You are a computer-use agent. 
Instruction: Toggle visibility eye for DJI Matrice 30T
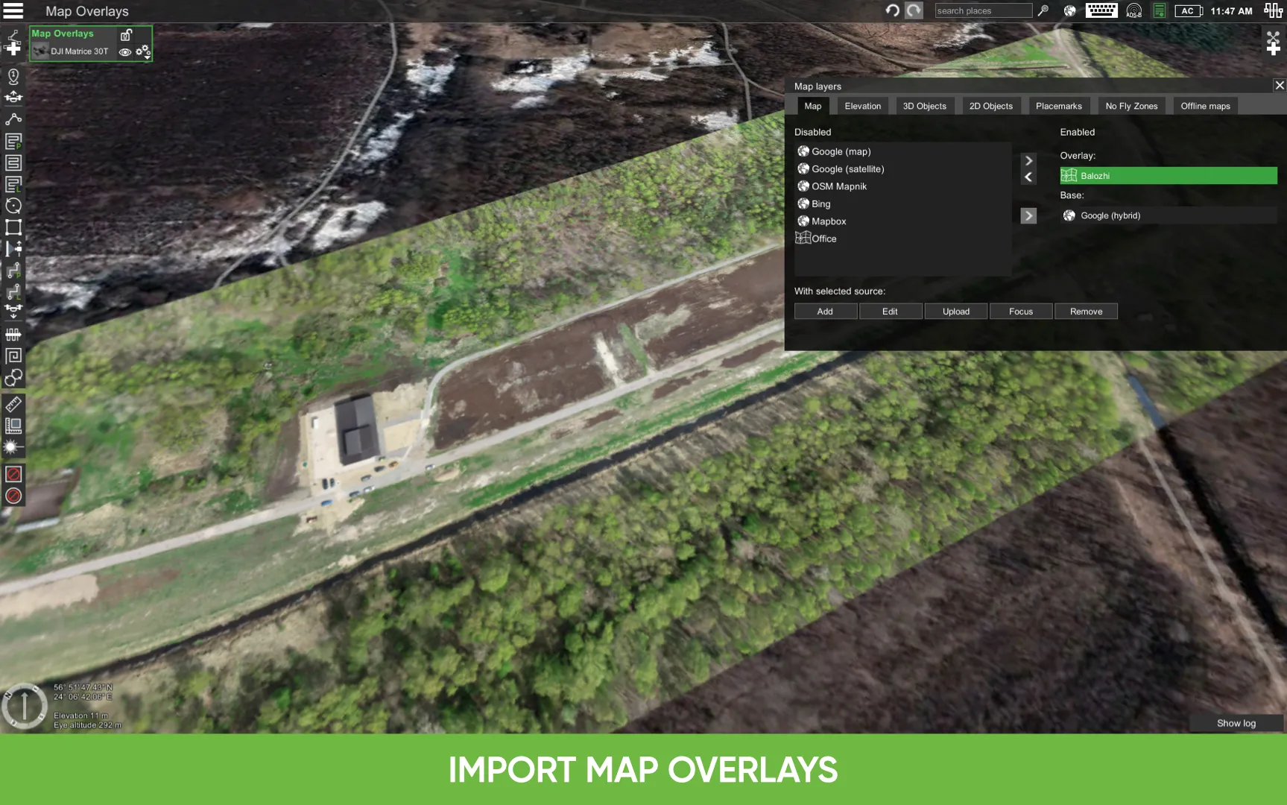(125, 52)
